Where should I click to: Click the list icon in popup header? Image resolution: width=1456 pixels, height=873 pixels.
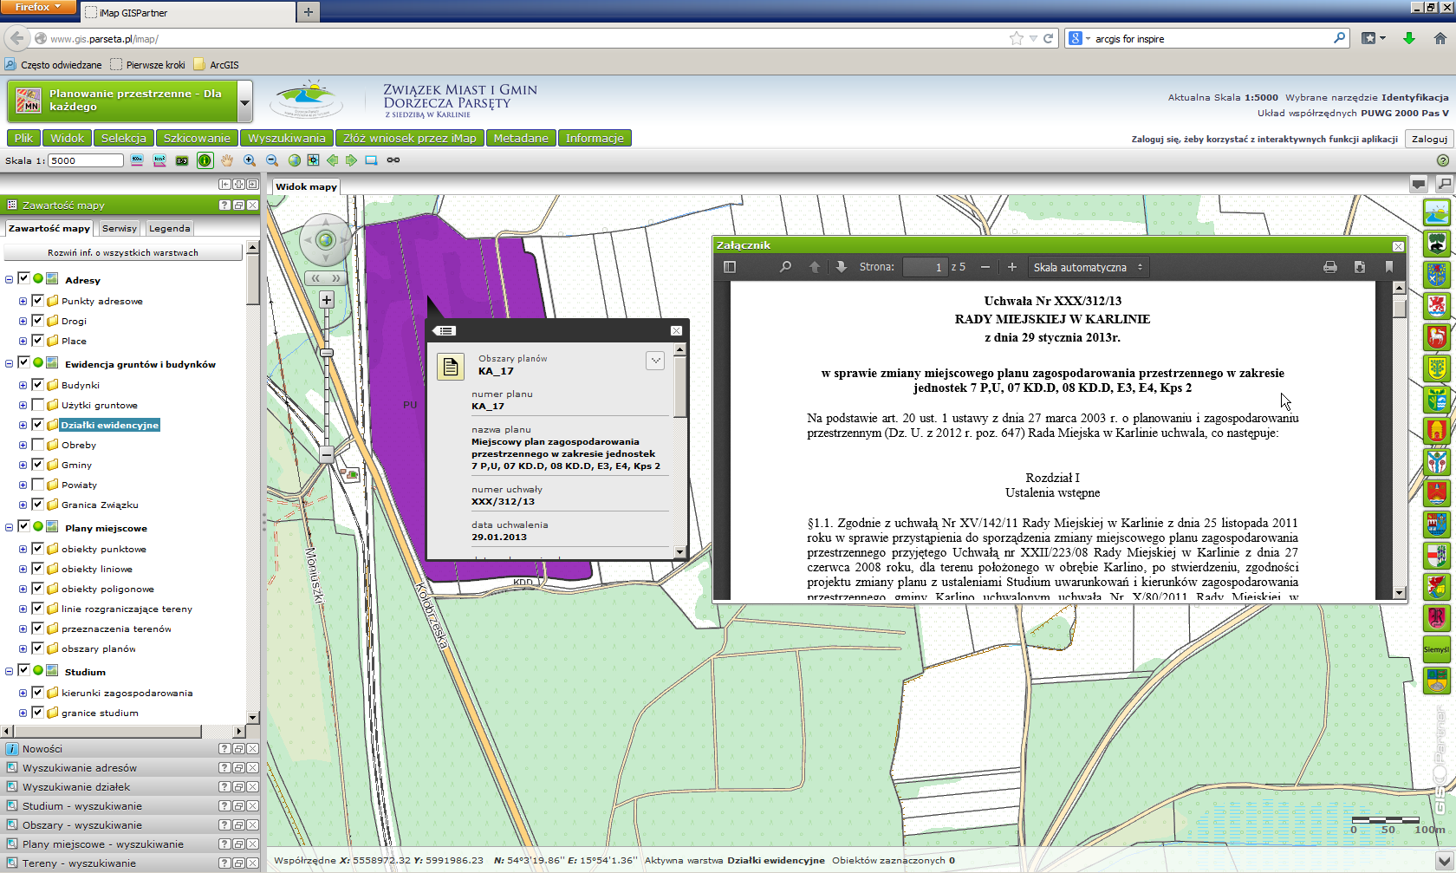click(x=444, y=330)
